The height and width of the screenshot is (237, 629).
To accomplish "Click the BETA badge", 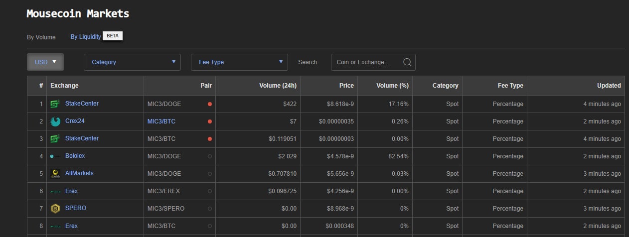I will (113, 36).
